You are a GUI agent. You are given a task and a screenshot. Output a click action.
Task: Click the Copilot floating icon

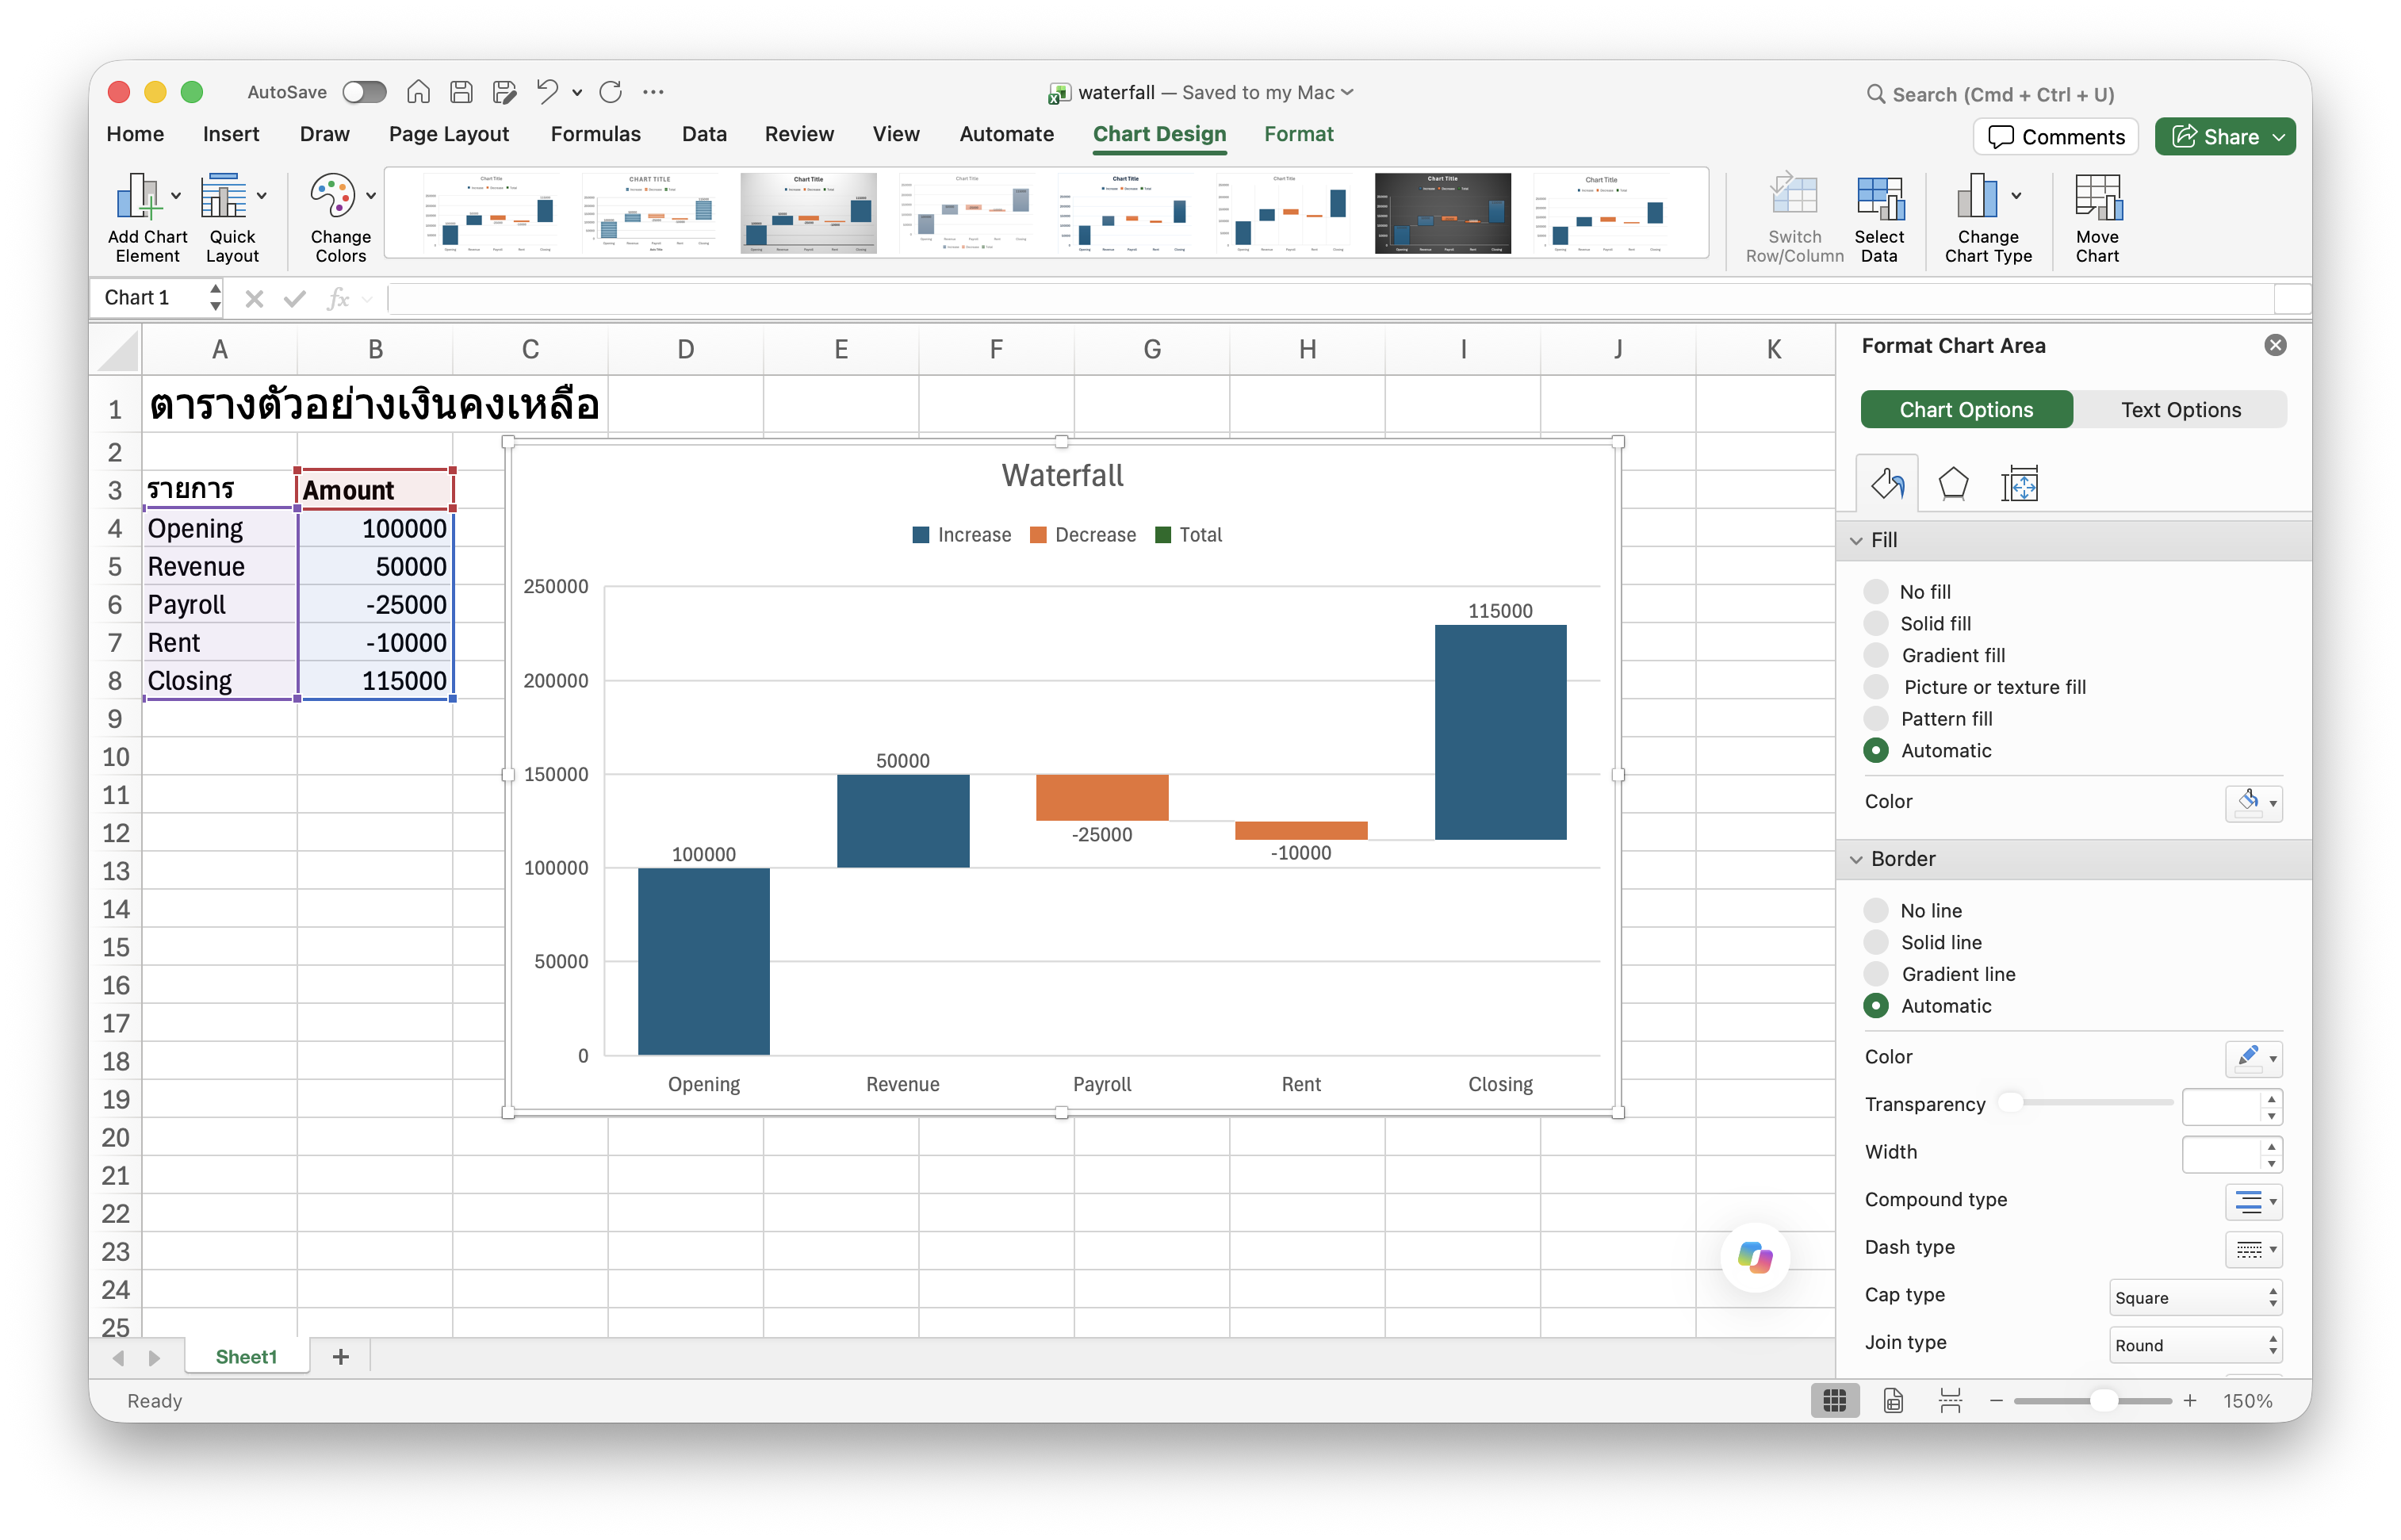(1755, 1256)
